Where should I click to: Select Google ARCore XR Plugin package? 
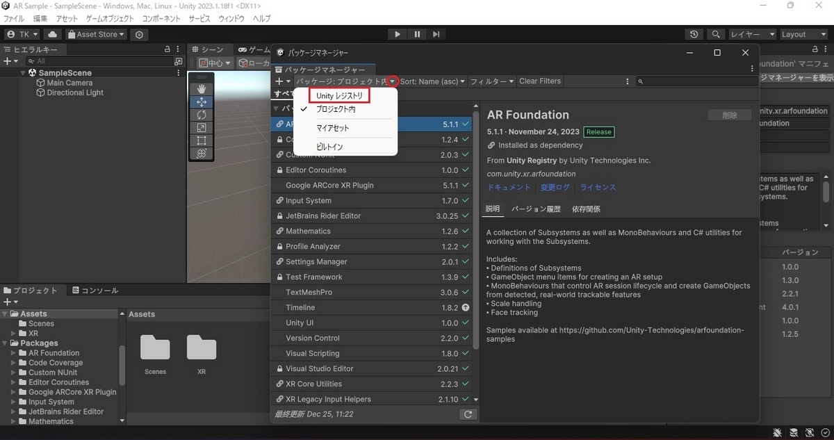coord(372,186)
